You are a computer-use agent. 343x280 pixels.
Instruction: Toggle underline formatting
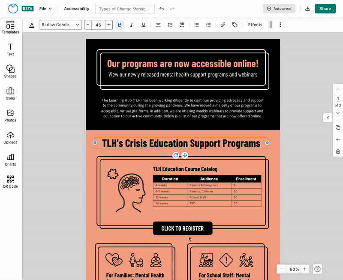143,25
